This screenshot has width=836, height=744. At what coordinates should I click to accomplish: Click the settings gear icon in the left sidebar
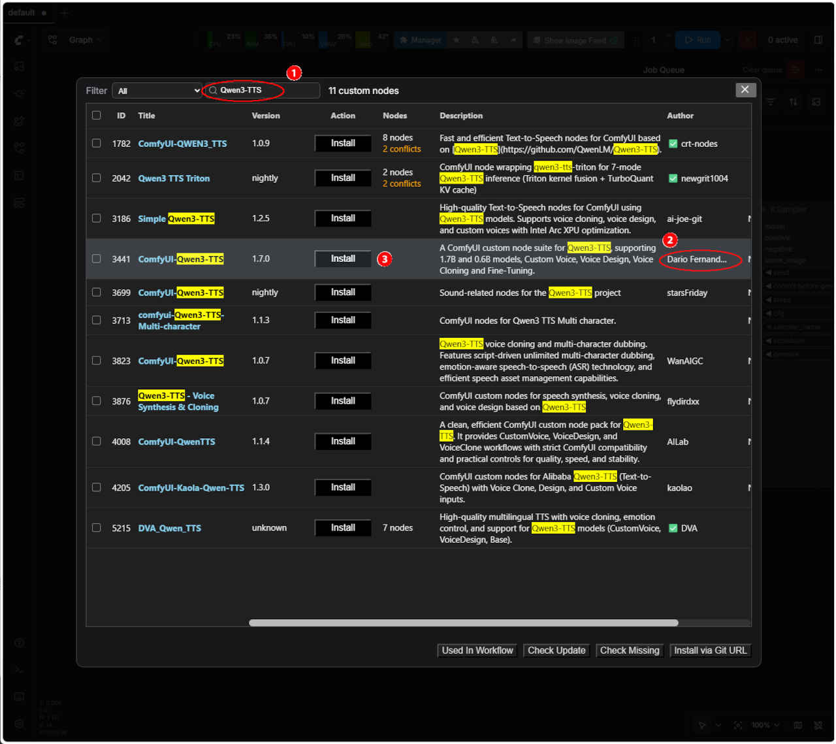[x=20, y=724]
